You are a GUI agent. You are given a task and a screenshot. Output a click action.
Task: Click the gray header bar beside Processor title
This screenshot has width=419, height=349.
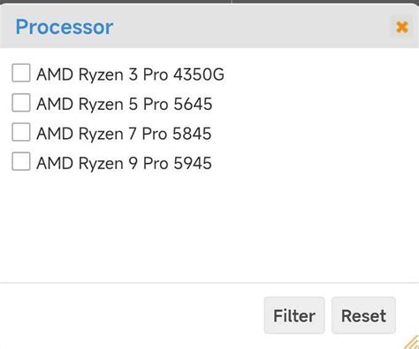tap(250, 27)
